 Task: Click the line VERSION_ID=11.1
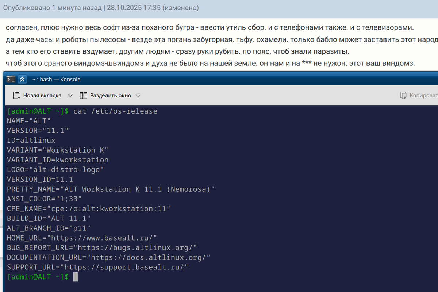click(x=40, y=179)
